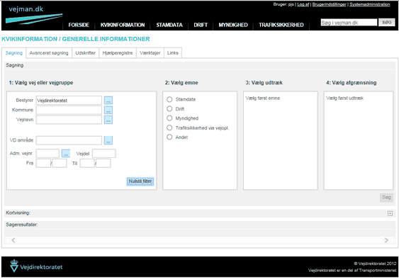
Task: Open the VD område lookup button
Action: pos(108,140)
